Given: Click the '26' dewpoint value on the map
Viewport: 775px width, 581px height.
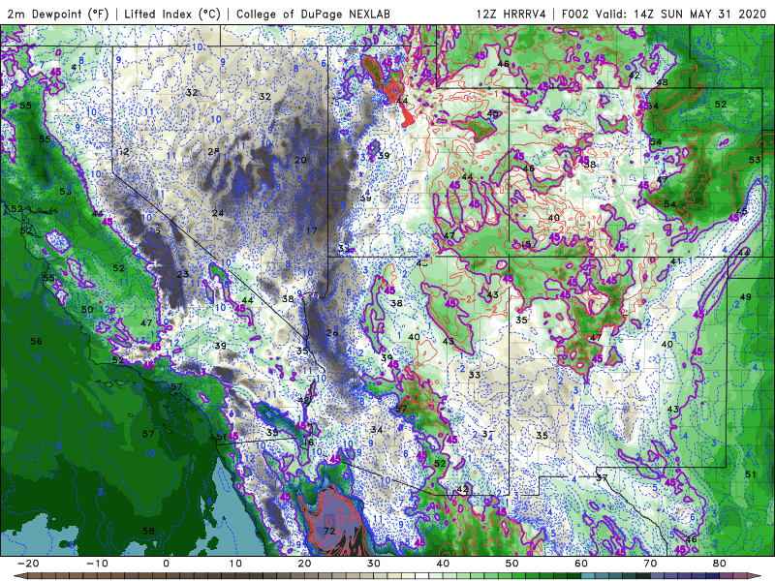Looking at the screenshot, I should [x=332, y=333].
